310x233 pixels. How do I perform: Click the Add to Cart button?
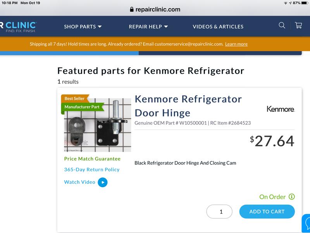point(267,212)
